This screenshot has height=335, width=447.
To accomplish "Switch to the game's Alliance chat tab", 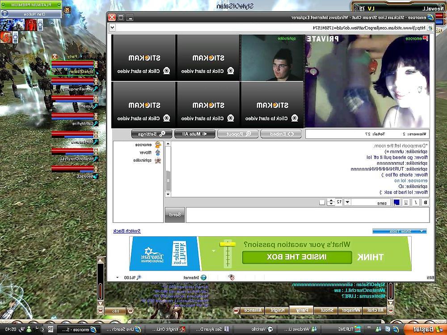I will [x=253, y=310].
